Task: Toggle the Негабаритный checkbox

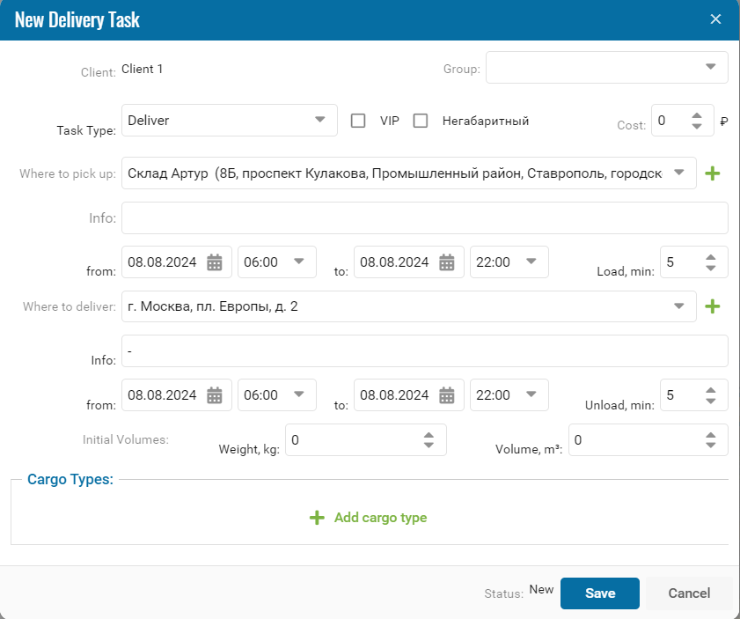Action: pyautogui.click(x=421, y=121)
